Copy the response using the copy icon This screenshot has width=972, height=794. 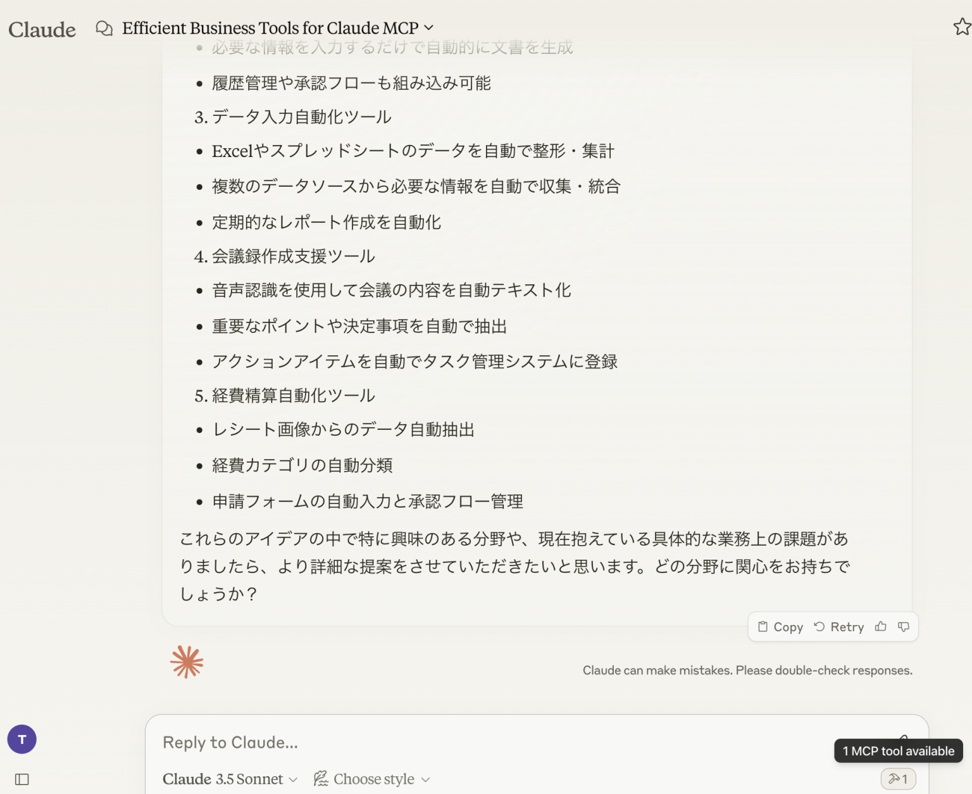[780, 627]
